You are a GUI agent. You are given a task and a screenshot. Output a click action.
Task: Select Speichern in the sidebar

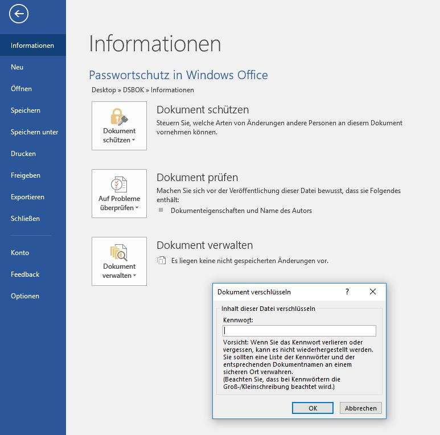33,110
